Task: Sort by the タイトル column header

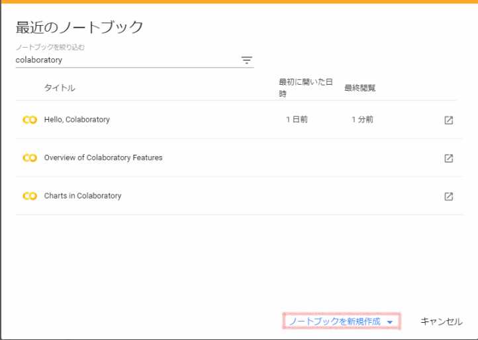Action: [60, 88]
